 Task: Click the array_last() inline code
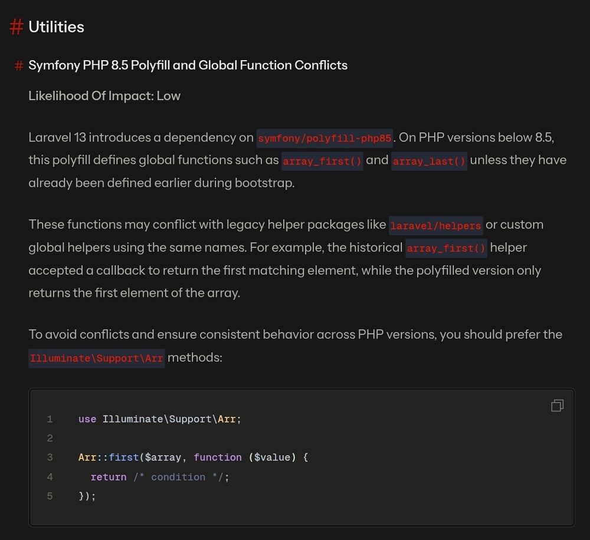coord(429,161)
